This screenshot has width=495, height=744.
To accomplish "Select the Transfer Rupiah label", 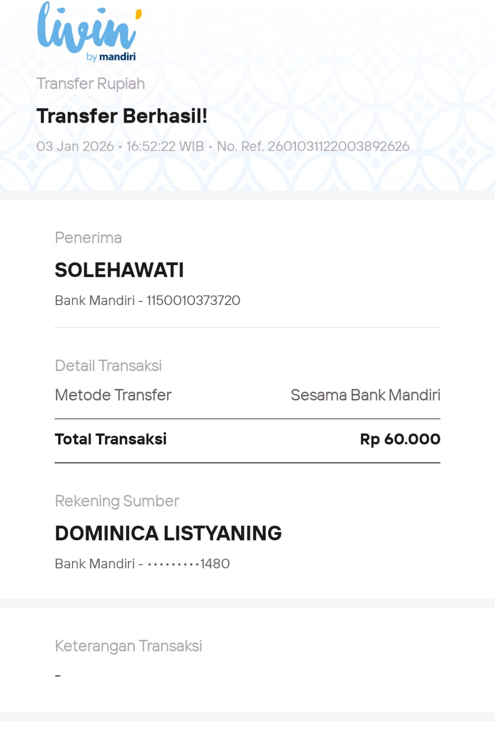I will point(91,84).
